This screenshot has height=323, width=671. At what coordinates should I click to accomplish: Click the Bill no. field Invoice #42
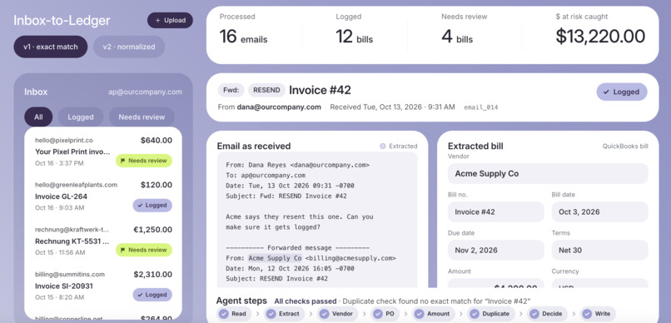(x=496, y=211)
